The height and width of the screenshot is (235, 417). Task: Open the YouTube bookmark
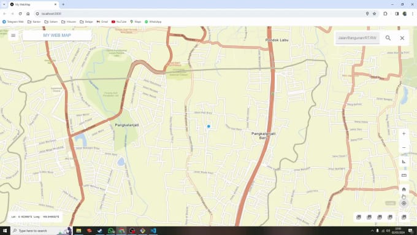119,22
